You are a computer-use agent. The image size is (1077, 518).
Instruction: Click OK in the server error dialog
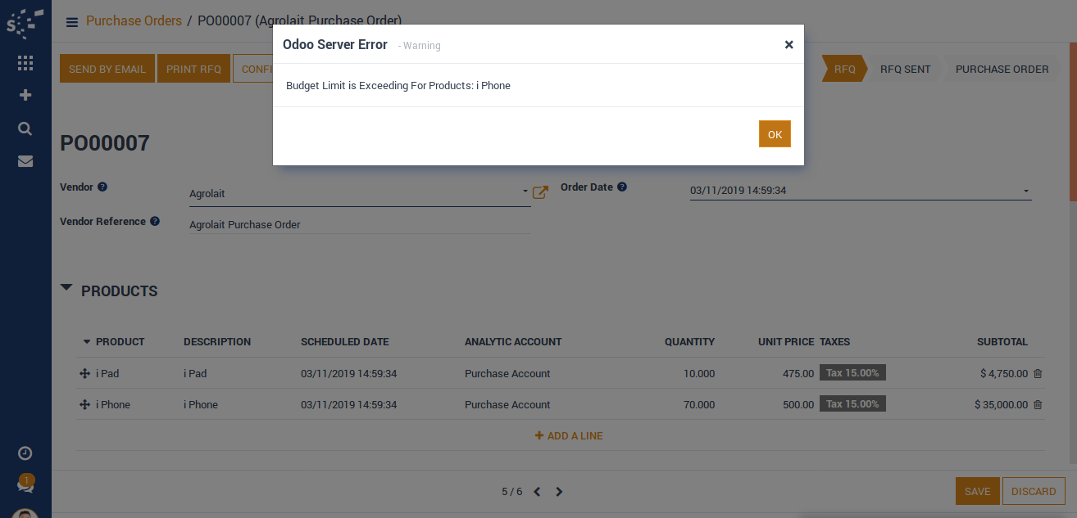(775, 134)
